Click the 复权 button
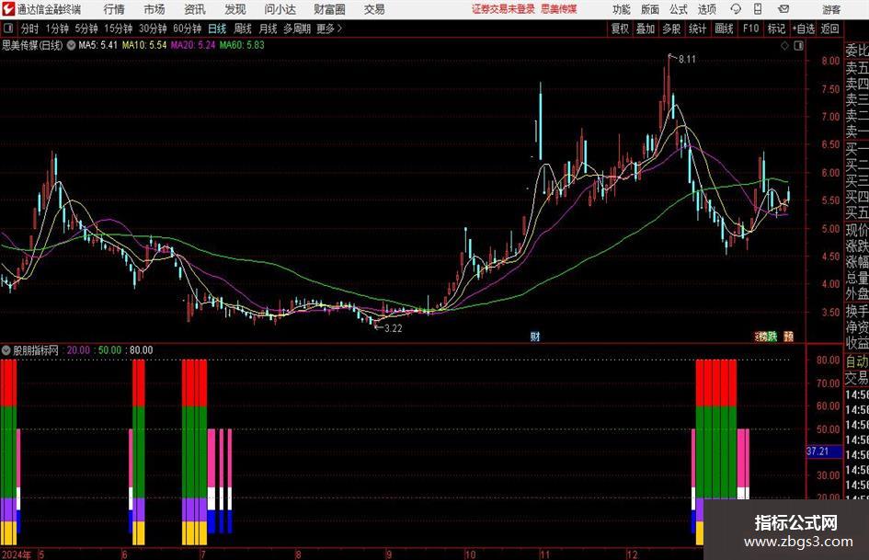Image resolution: width=869 pixels, height=560 pixels. click(620, 29)
